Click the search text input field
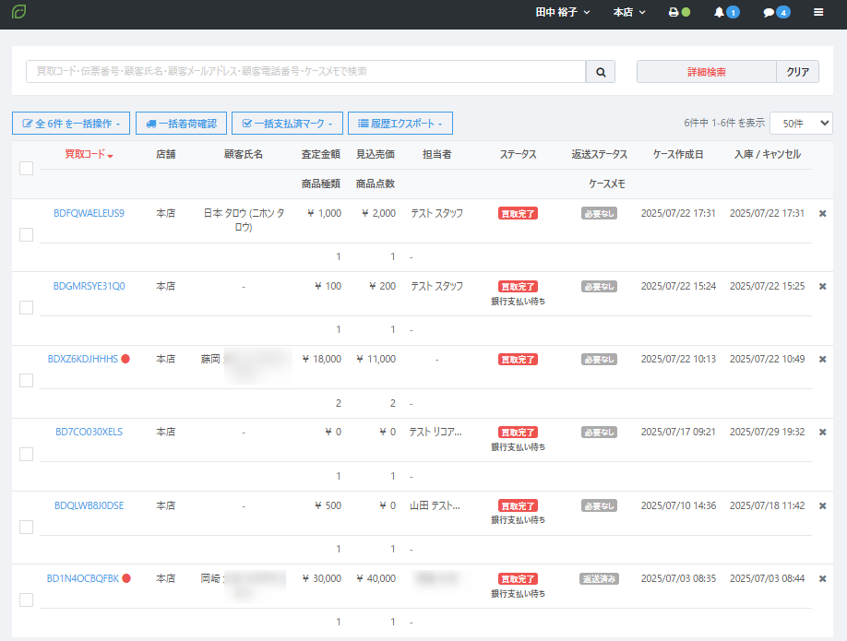 pyautogui.click(x=305, y=72)
